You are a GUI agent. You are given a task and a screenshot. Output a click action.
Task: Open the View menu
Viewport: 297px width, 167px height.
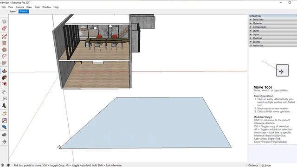11,7
